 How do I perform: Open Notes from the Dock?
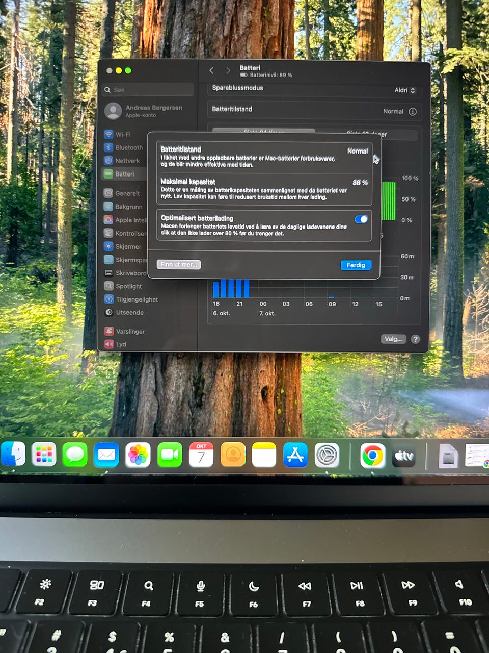(264, 455)
